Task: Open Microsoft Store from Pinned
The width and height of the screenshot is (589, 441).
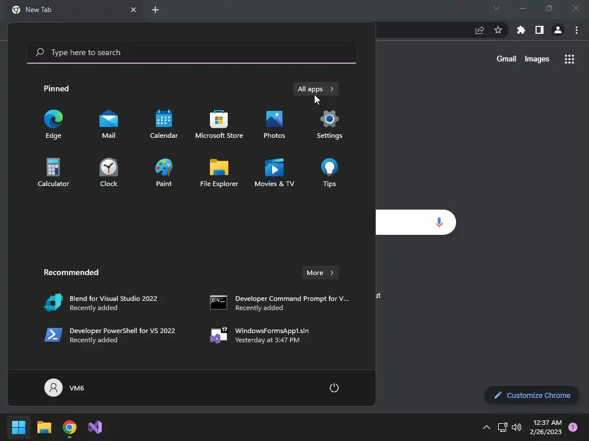Action: click(219, 125)
